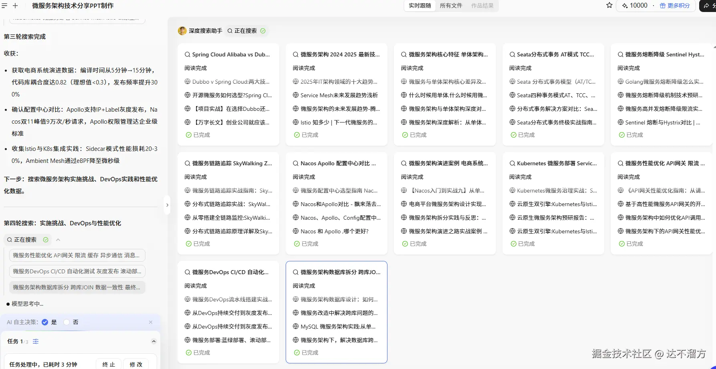
Task: Click the globe icon beside 微服务部署:蓝绿部署、滚动部署
Action: click(187, 340)
